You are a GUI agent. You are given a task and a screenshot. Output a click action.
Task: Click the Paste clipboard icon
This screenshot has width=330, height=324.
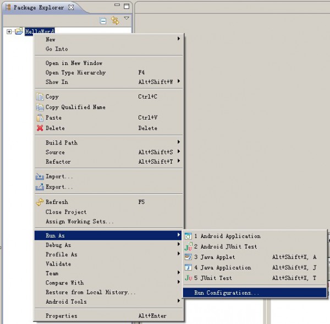40,117
